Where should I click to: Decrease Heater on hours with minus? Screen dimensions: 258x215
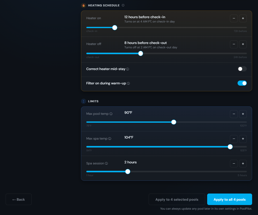coord(234,18)
